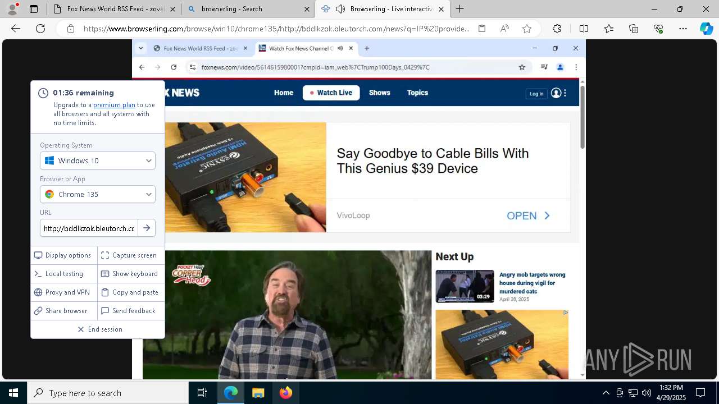Open Windows Start menu
Screen dimensions: 719x404
point(13,393)
